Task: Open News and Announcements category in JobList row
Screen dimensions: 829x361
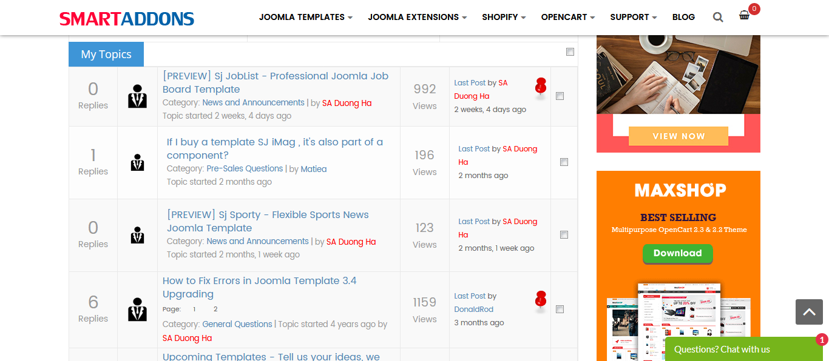Action: 253,102
